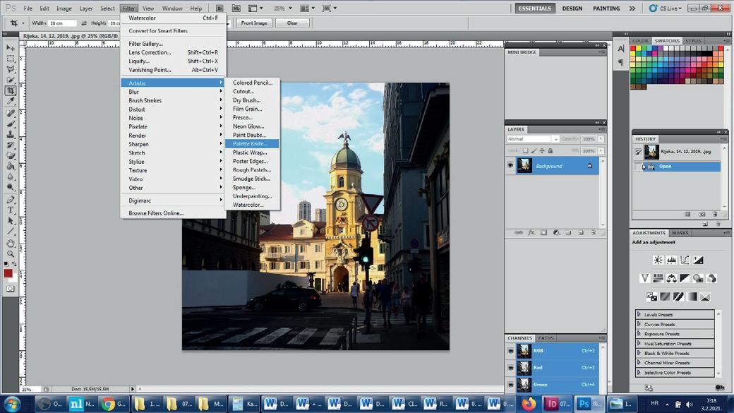Image resolution: width=734 pixels, height=413 pixels.
Task: Toggle visibility of the Red channel
Action: click(x=510, y=368)
